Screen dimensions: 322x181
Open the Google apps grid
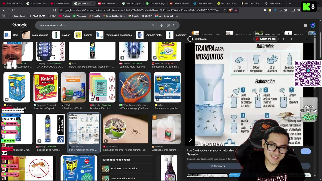[305, 25]
